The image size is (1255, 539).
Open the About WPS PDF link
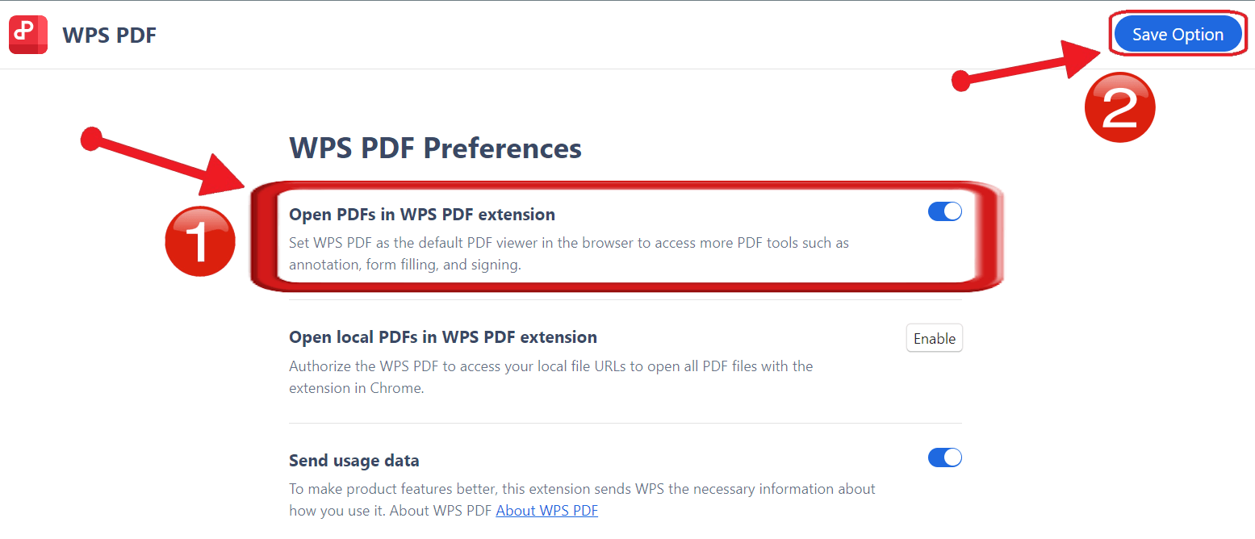point(547,510)
